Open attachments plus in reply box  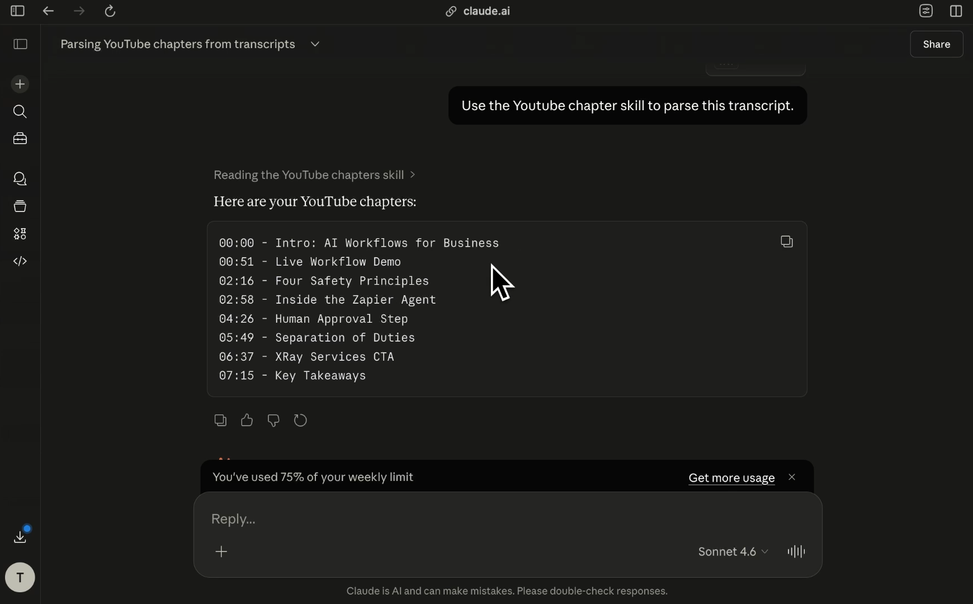(221, 552)
